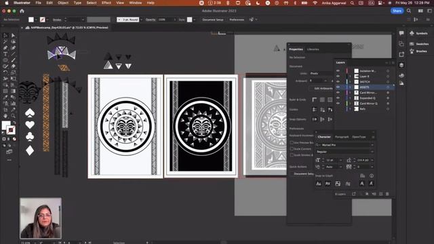434x244 pixels.
Task: Open the Object menu
Action: pos(63,3)
